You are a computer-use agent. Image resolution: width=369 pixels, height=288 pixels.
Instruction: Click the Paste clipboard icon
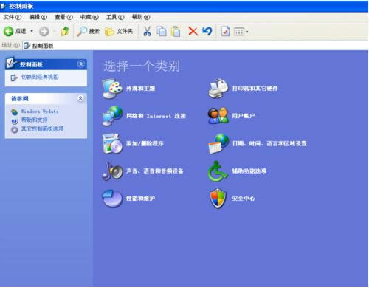coord(176,31)
